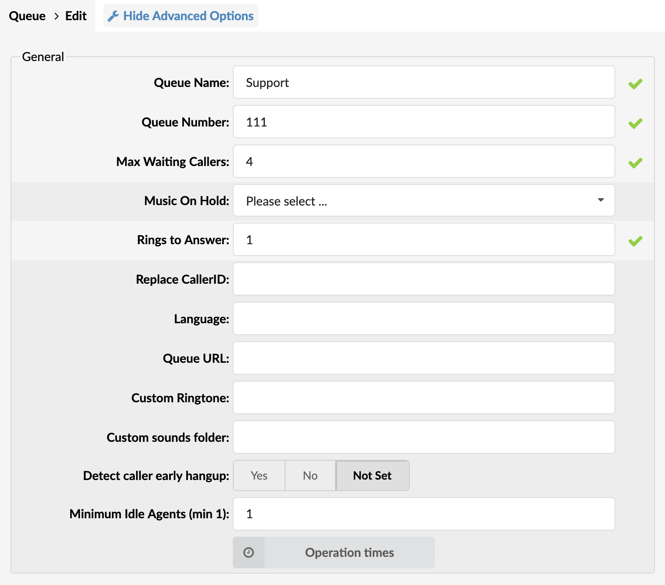
Task: Click into the Queue Number field showing 111
Action: coord(424,122)
